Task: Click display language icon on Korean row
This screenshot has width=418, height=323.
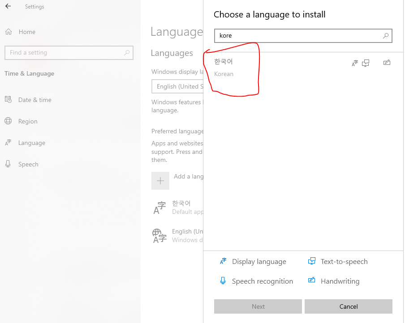Action: tap(355, 63)
